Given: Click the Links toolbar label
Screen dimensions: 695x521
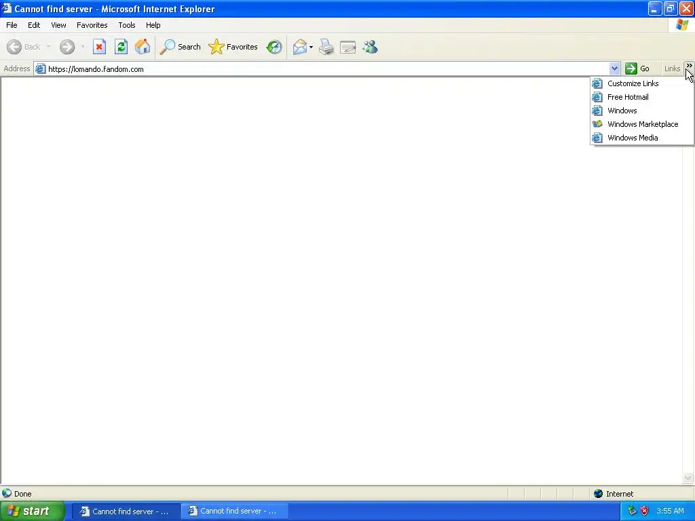Looking at the screenshot, I should point(672,69).
